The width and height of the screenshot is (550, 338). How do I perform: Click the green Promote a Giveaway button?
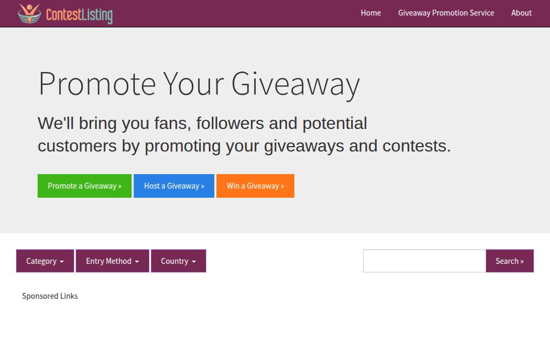[84, 186]
